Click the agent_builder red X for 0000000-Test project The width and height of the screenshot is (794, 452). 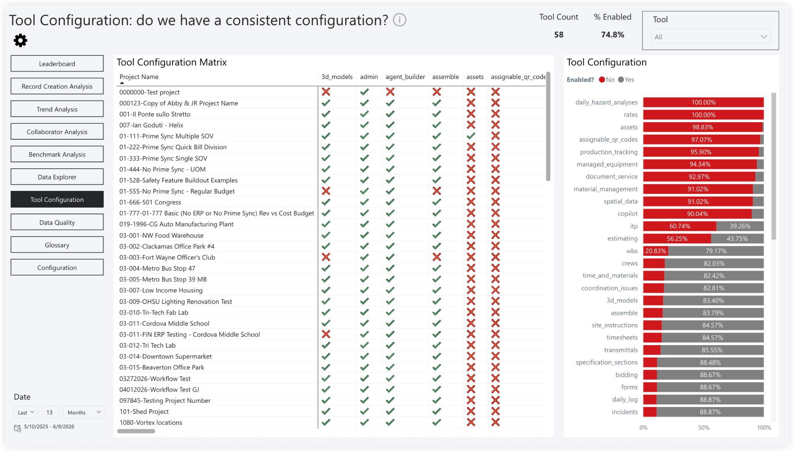pos(390,92)
